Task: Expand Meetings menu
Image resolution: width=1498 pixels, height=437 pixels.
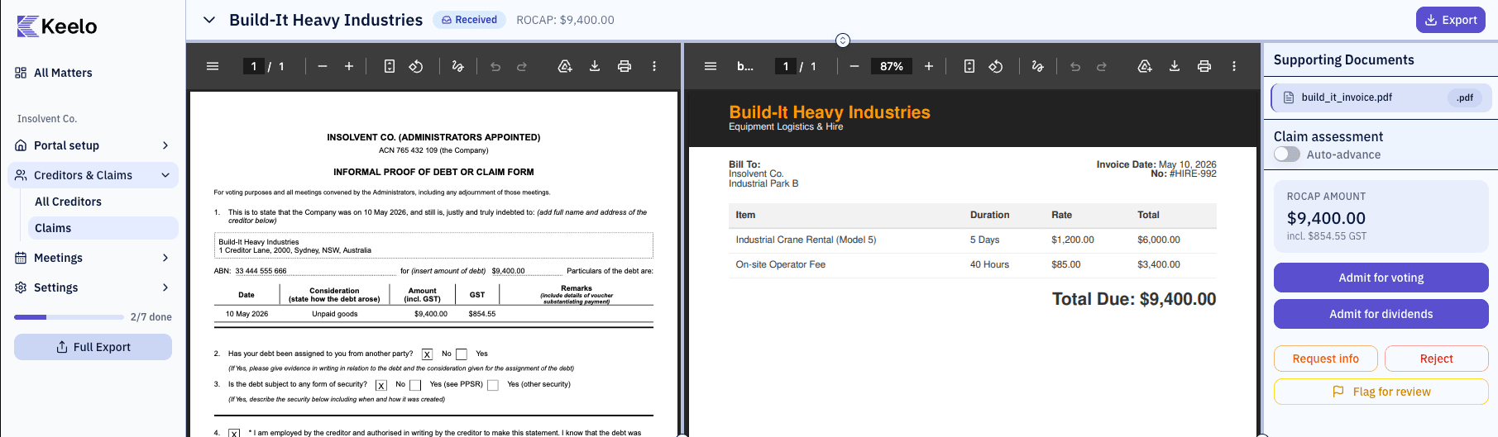Action: (x=93, y=258)
